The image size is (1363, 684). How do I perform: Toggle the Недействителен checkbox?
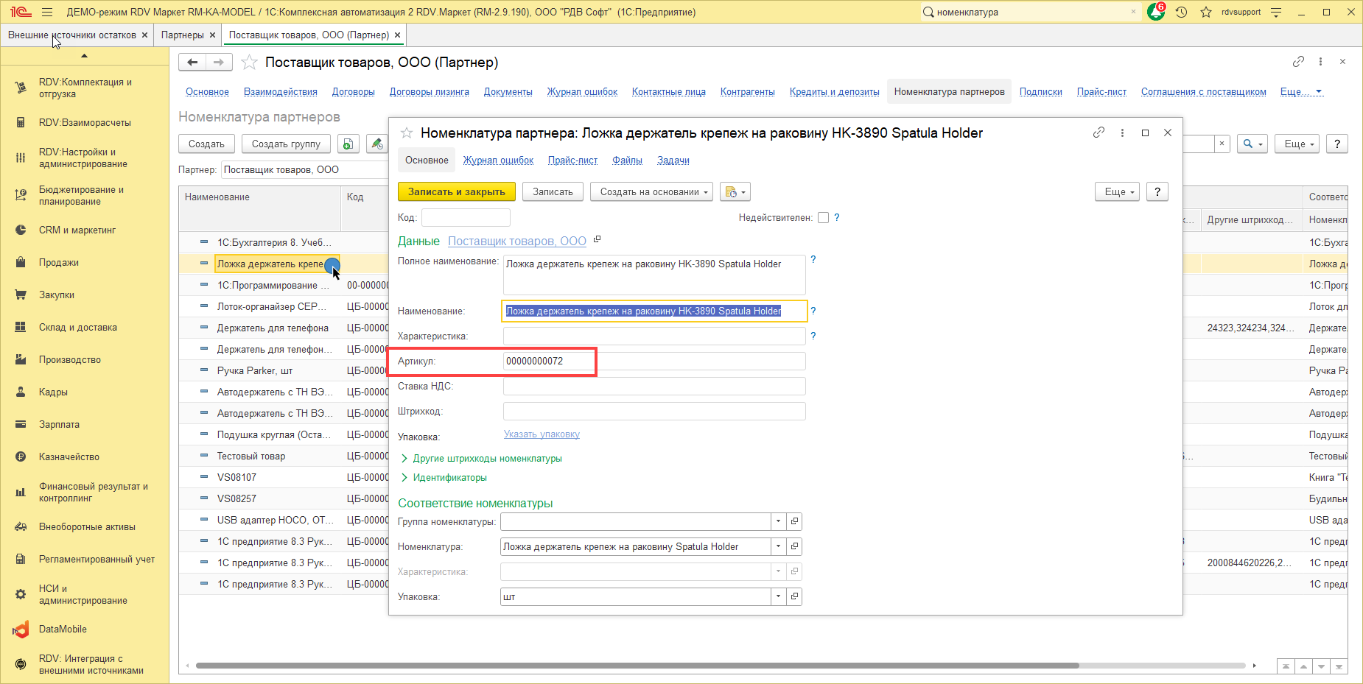coord(824,218)
